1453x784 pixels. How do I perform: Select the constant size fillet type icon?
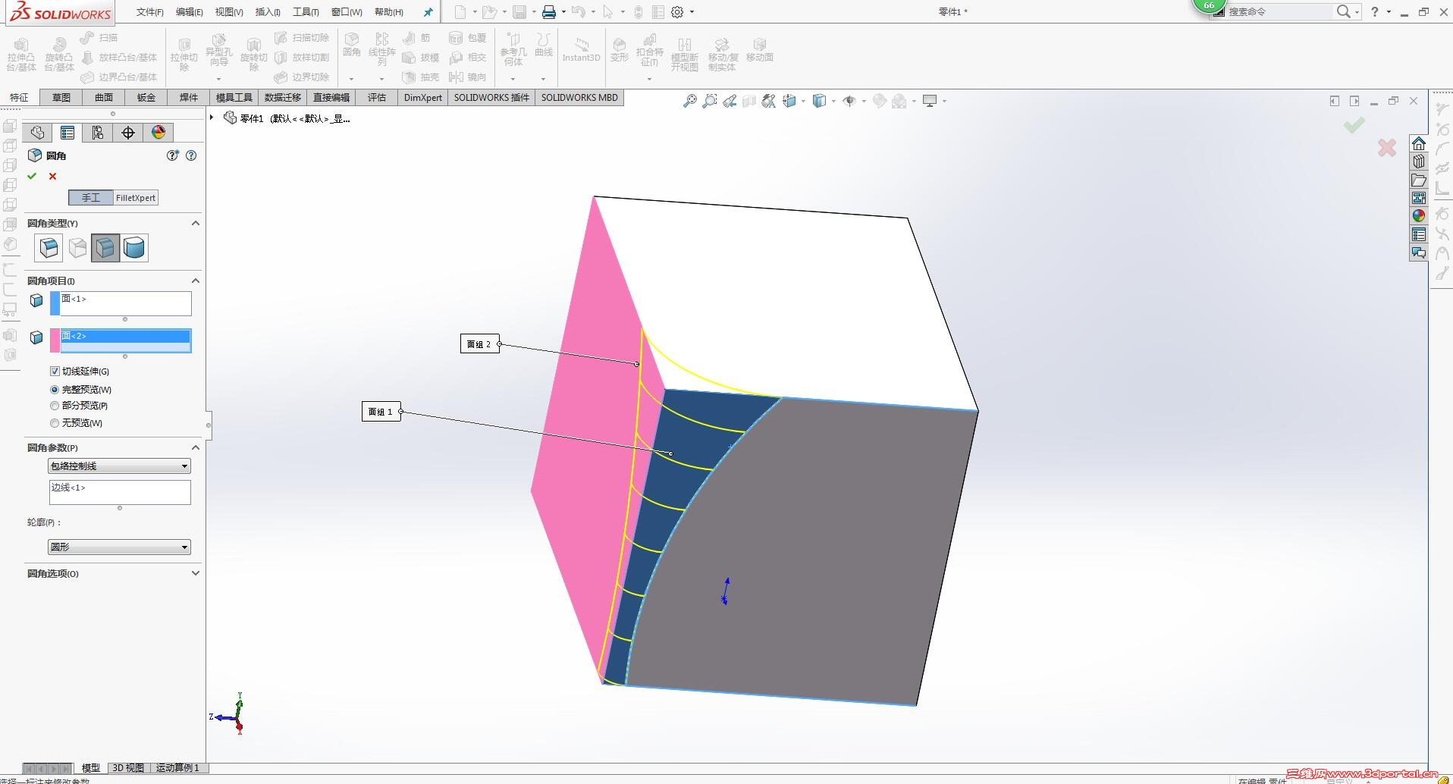pyautogui.click(x=49, y=248)
